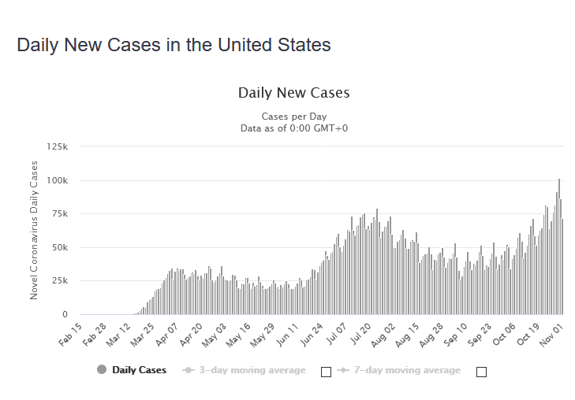Toggle the Daily Cases legend label

pos(139,370)
